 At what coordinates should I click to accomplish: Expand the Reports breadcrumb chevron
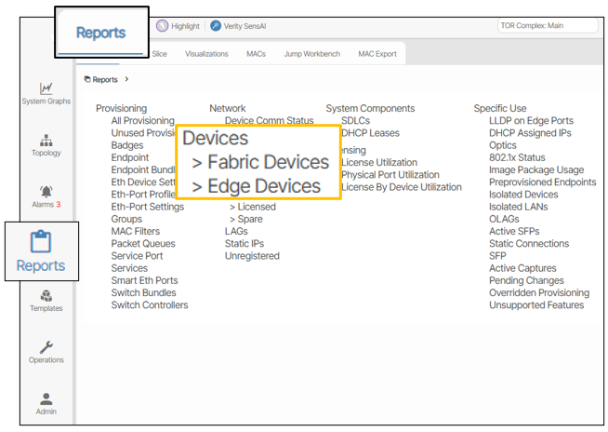coord(126,80)
